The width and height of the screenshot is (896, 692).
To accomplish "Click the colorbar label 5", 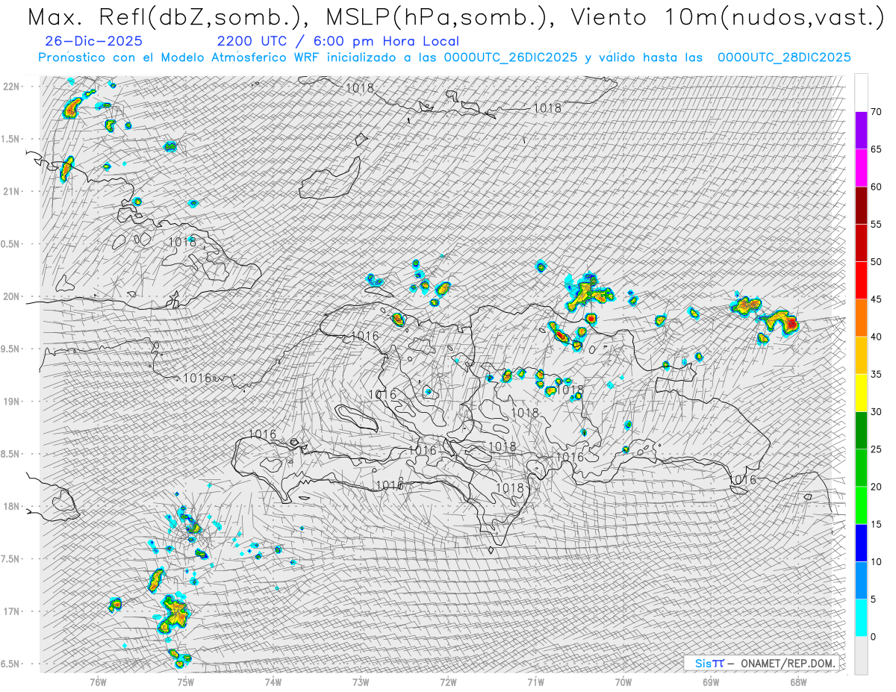I will click(873, 599).
